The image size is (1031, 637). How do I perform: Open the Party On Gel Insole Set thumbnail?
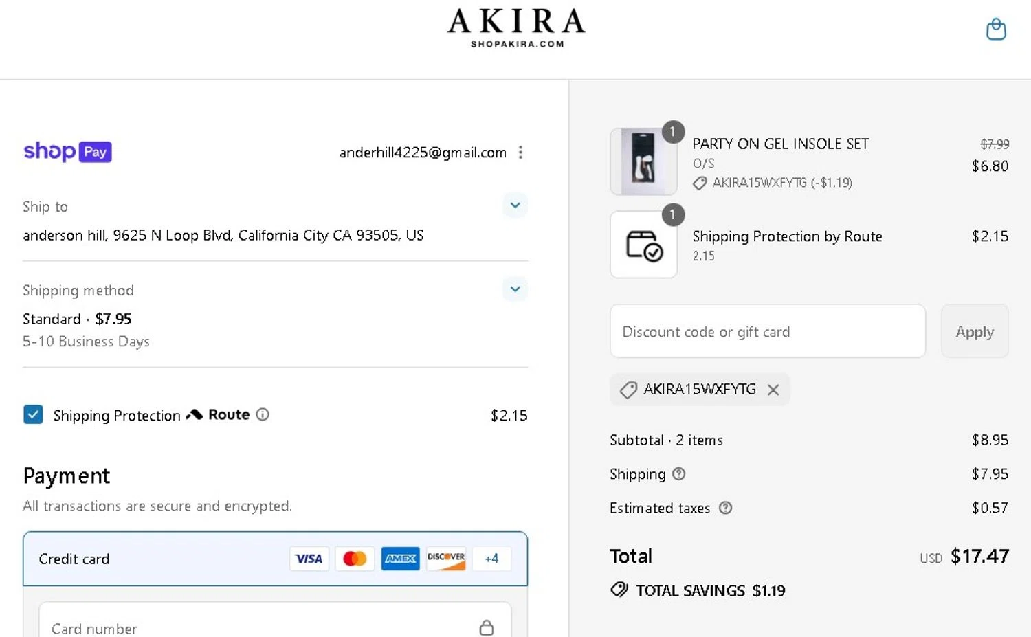(643, 161)
